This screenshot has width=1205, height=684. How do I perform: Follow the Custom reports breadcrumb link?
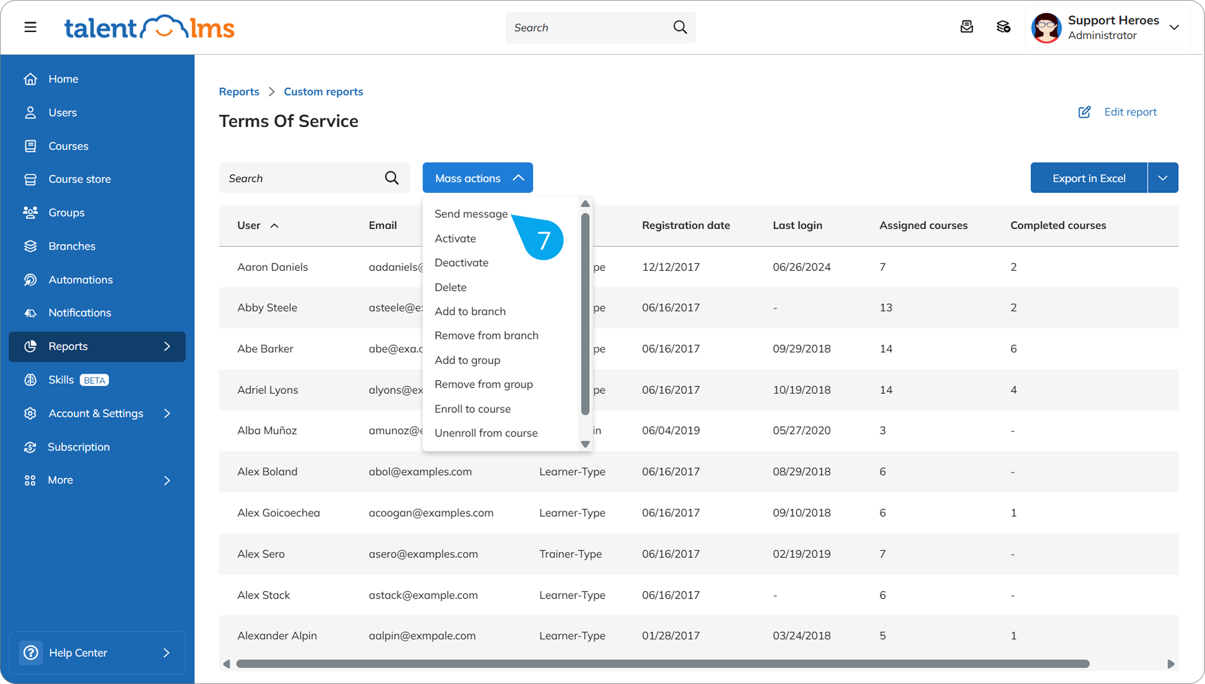(x=323, y=92)
